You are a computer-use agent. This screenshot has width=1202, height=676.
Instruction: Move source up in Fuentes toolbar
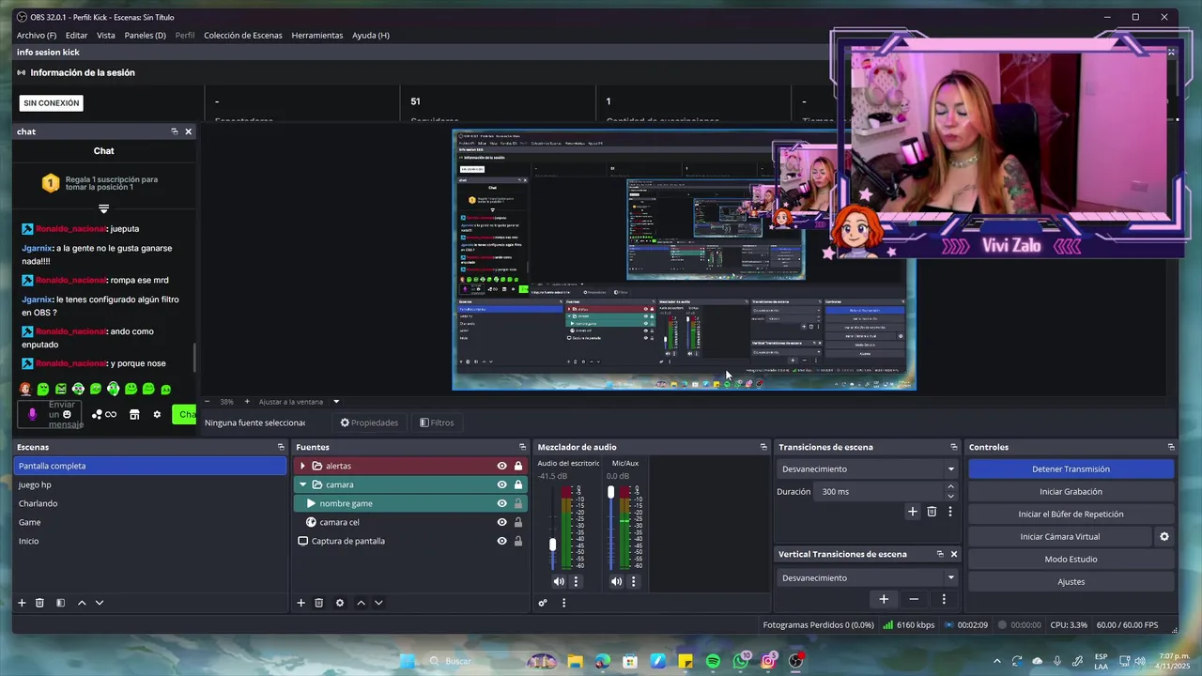[x=361, y=603]
